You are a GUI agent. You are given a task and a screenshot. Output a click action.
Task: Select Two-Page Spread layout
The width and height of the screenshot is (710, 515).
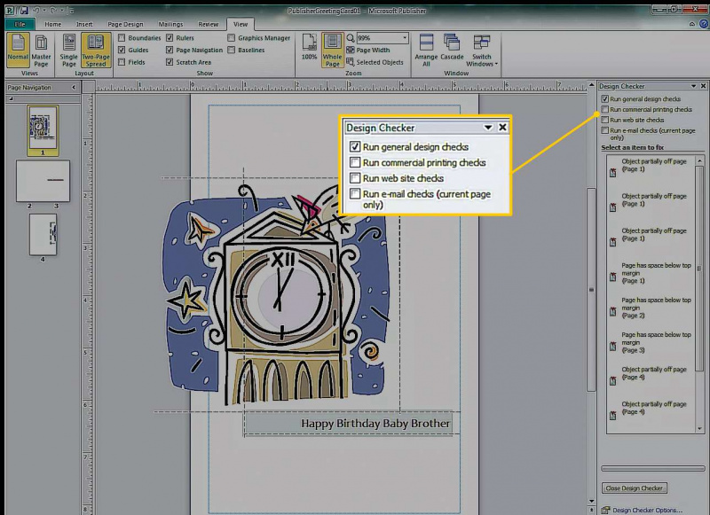pos(96,50)
